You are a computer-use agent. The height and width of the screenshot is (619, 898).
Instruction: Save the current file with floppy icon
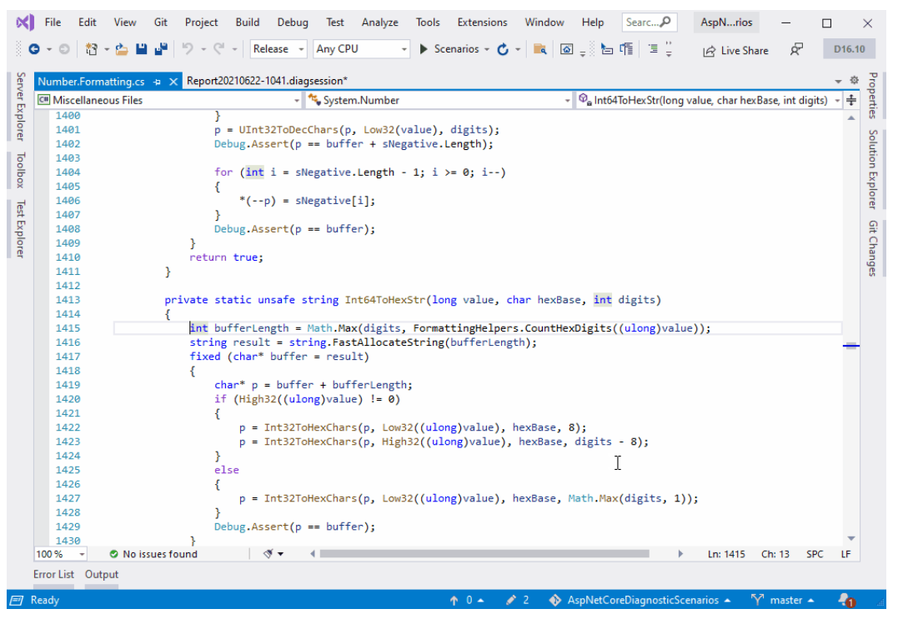point(142,49)
